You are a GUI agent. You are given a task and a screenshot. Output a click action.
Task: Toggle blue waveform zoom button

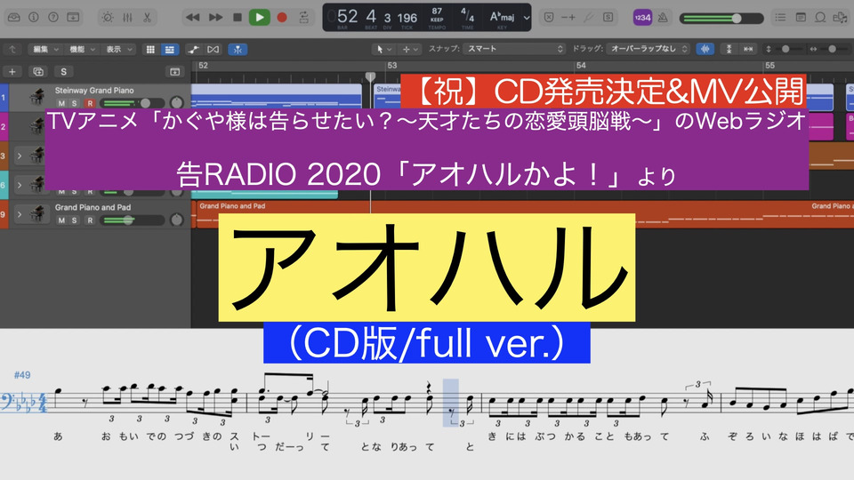coord(705,49)
